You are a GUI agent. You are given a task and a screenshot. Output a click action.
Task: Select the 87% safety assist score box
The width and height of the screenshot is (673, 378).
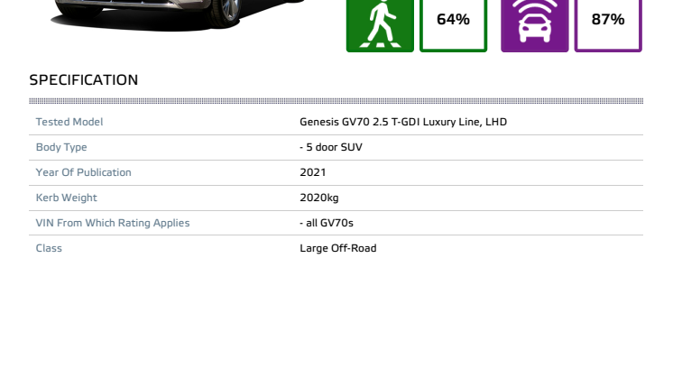608,26
